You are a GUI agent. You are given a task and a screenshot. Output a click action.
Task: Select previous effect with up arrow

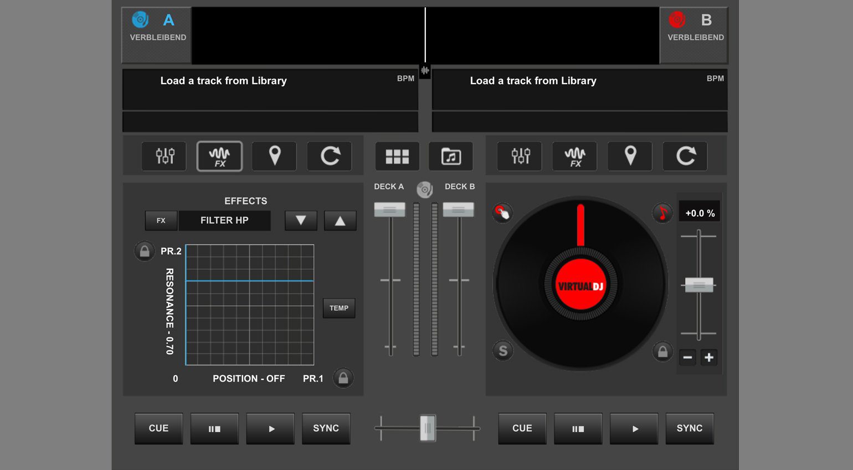pyautogui.click(x=340, y=220)
